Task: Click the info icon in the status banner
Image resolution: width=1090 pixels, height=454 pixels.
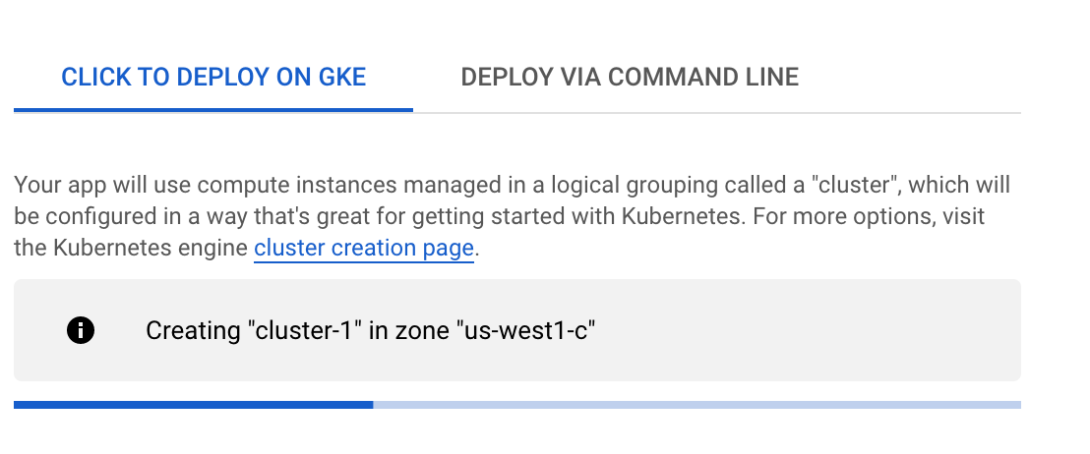Action: tap(81, 330)
